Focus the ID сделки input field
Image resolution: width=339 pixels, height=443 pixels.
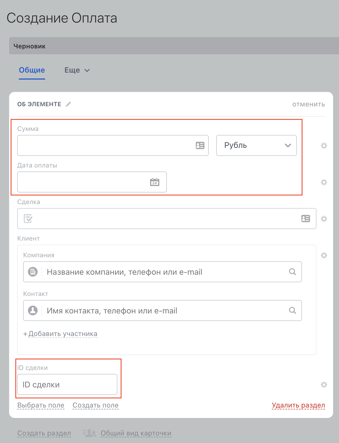pos(67,384)
